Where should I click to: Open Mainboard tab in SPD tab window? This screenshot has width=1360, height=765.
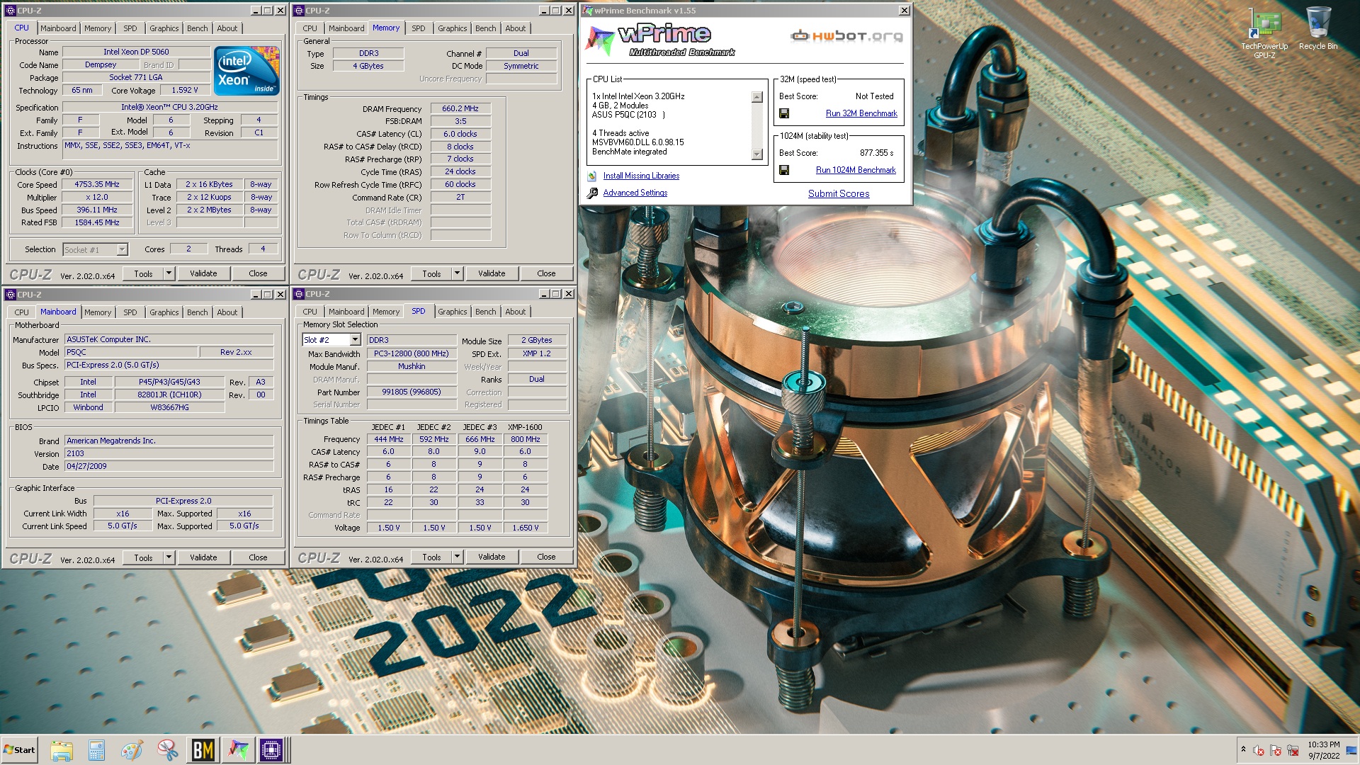[x=346, y=312]
